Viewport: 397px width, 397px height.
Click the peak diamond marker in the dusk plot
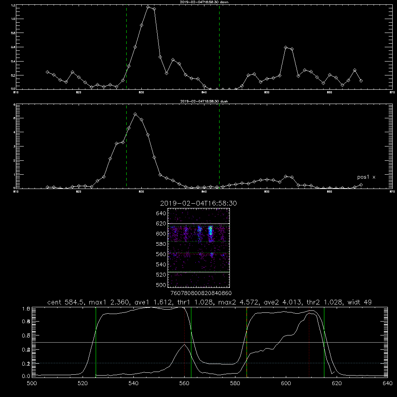point(135,114)
